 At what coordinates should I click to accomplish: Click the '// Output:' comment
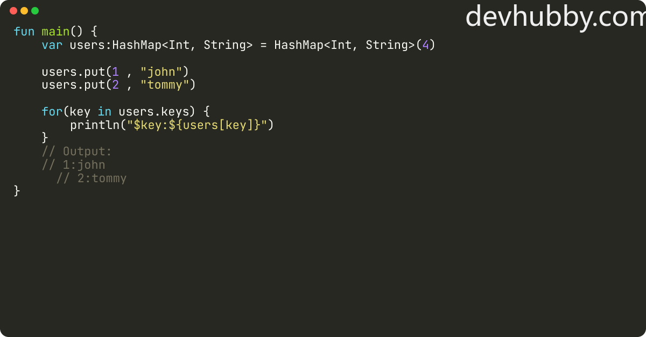tap(77, 152)
